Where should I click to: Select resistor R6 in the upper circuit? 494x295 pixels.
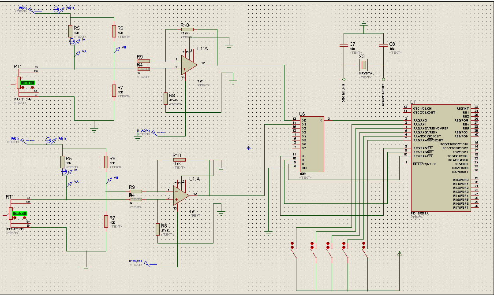[114, 31]
